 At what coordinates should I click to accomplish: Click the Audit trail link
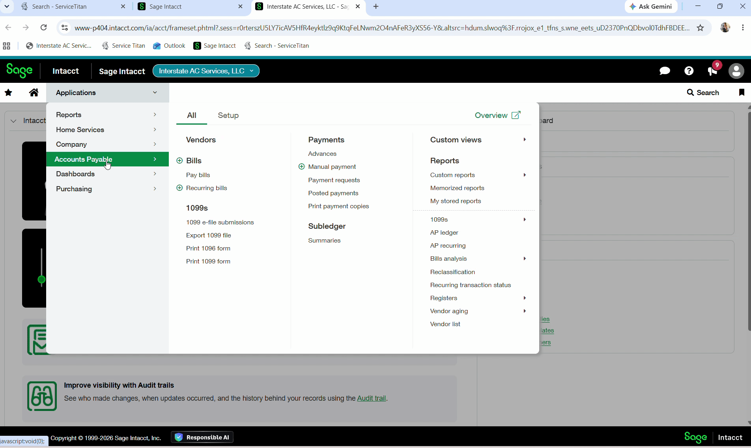click(372, 398)
